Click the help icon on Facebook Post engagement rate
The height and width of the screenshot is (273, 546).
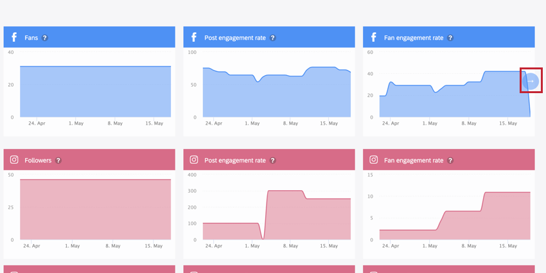coord(272,38)
